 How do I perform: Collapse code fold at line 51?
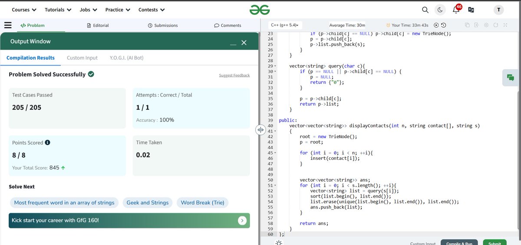tap(275, 185)
